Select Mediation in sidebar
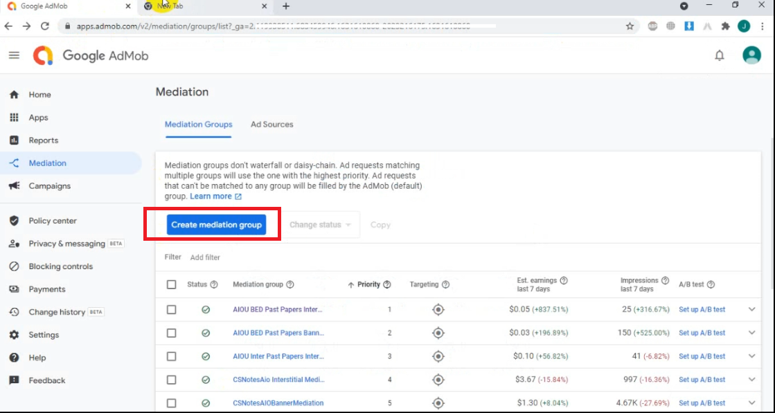This screenshot has height=413, width=775. pyautogui.click(x=71, y=163)
